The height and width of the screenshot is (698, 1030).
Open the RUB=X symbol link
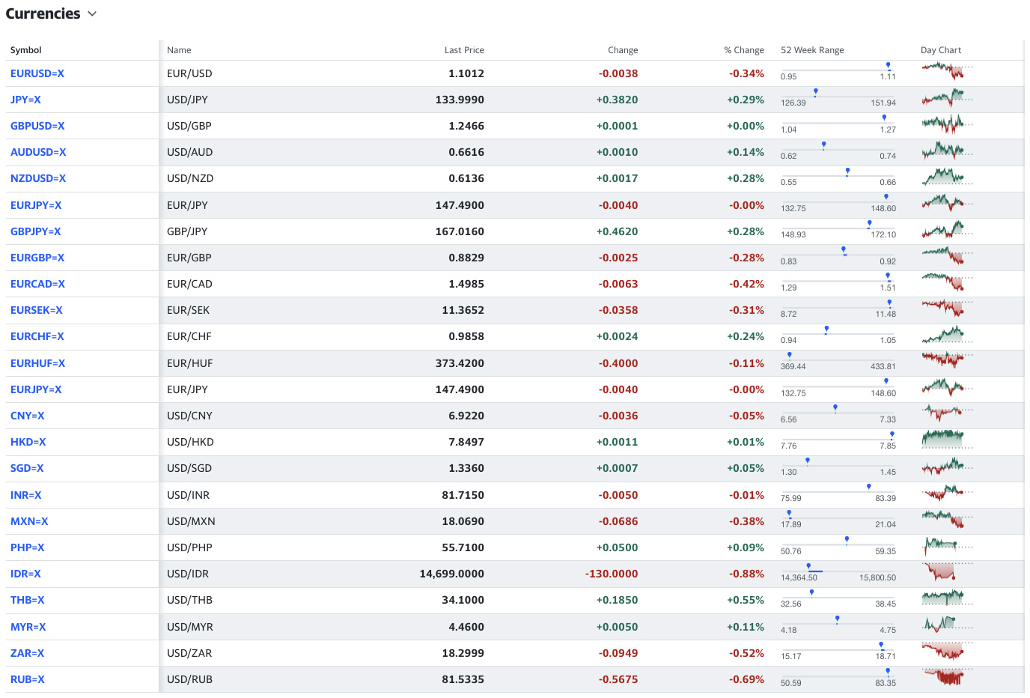(27, 679)
